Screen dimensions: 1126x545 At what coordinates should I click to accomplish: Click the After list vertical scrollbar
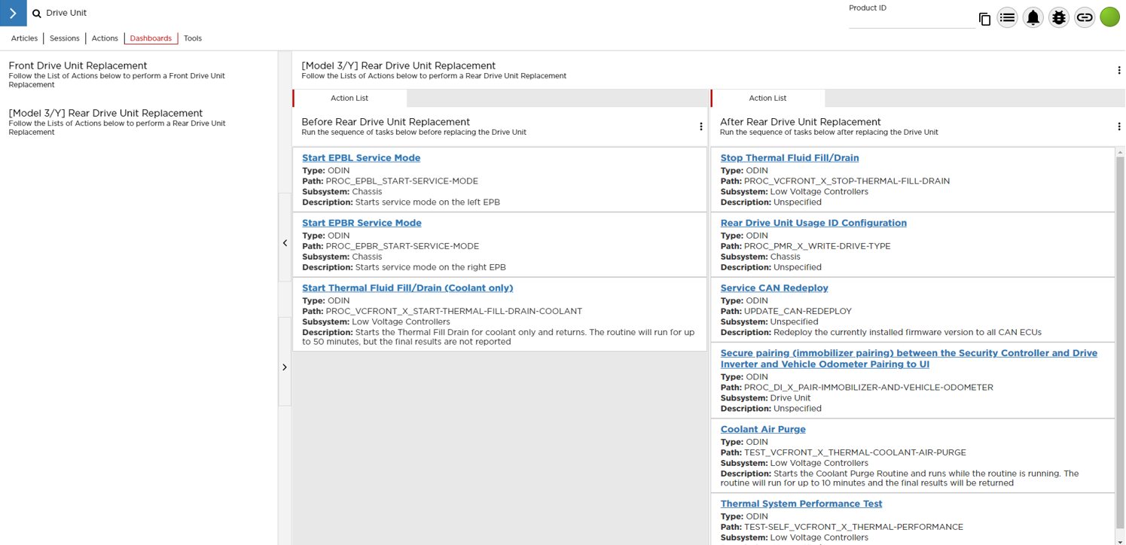pyautogui.click(x=1119, y=331)
